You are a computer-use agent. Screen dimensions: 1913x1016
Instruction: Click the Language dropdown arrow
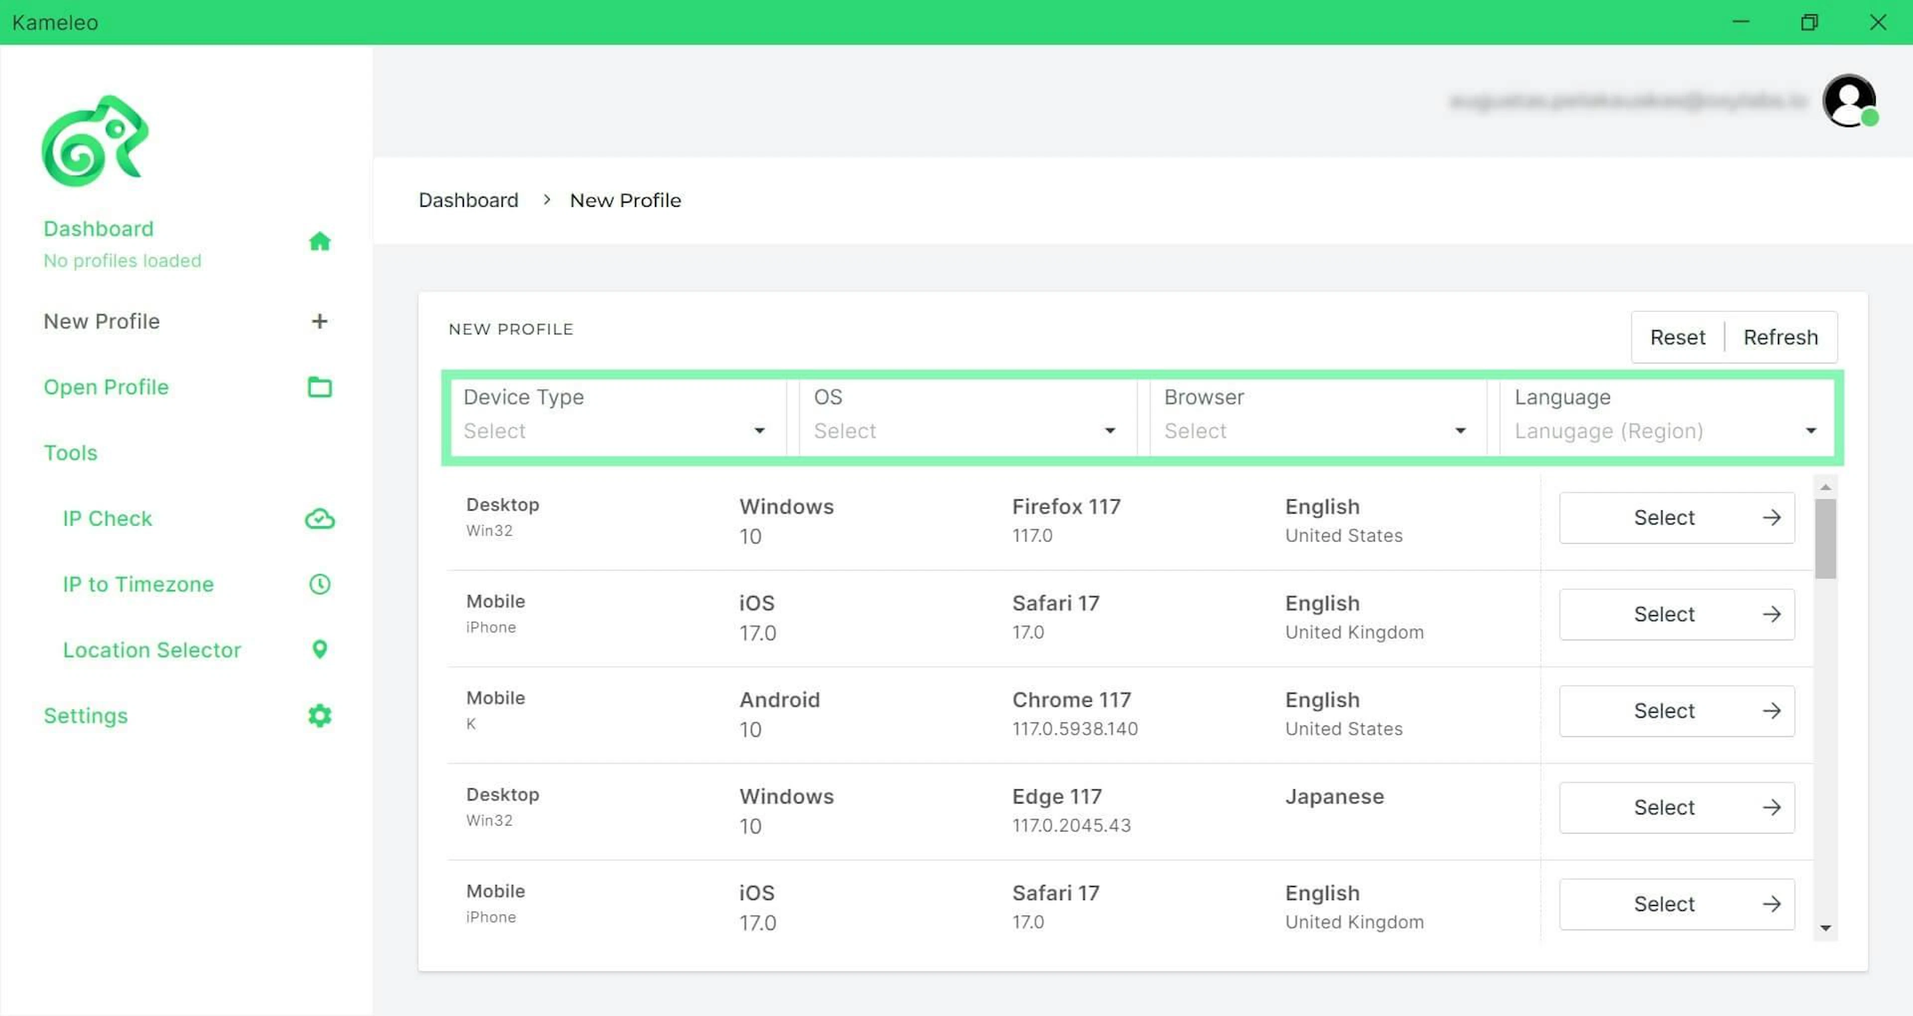(1810, 431)
